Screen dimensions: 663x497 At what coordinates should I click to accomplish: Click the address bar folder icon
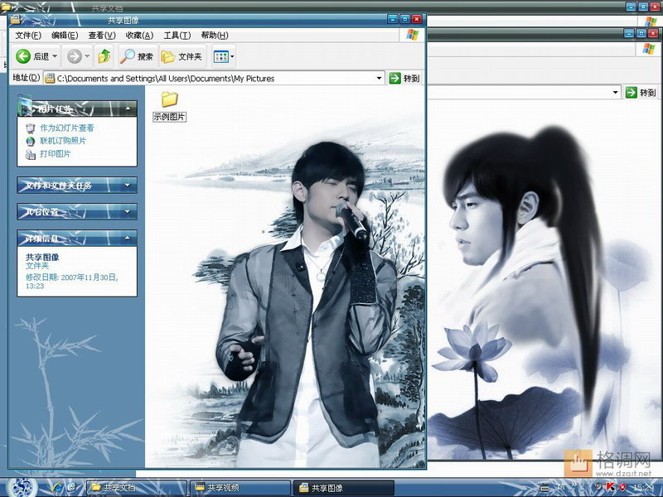tap(50, 78)
